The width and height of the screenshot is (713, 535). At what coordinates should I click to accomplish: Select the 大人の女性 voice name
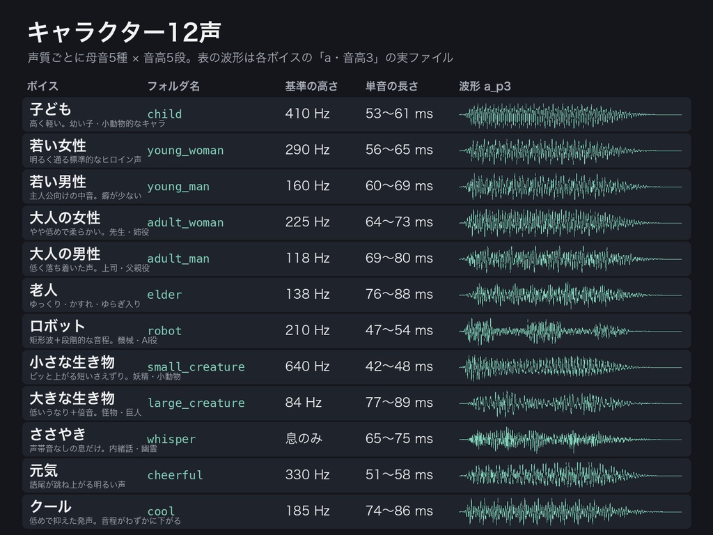(65, 217)
